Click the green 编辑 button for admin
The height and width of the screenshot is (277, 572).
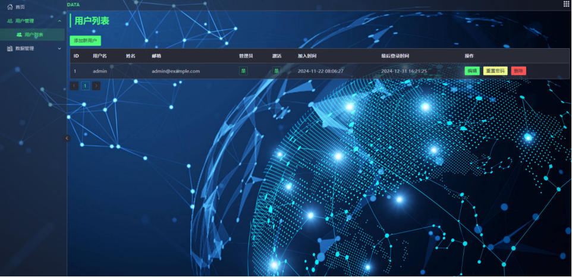click(x=472, y=71)
